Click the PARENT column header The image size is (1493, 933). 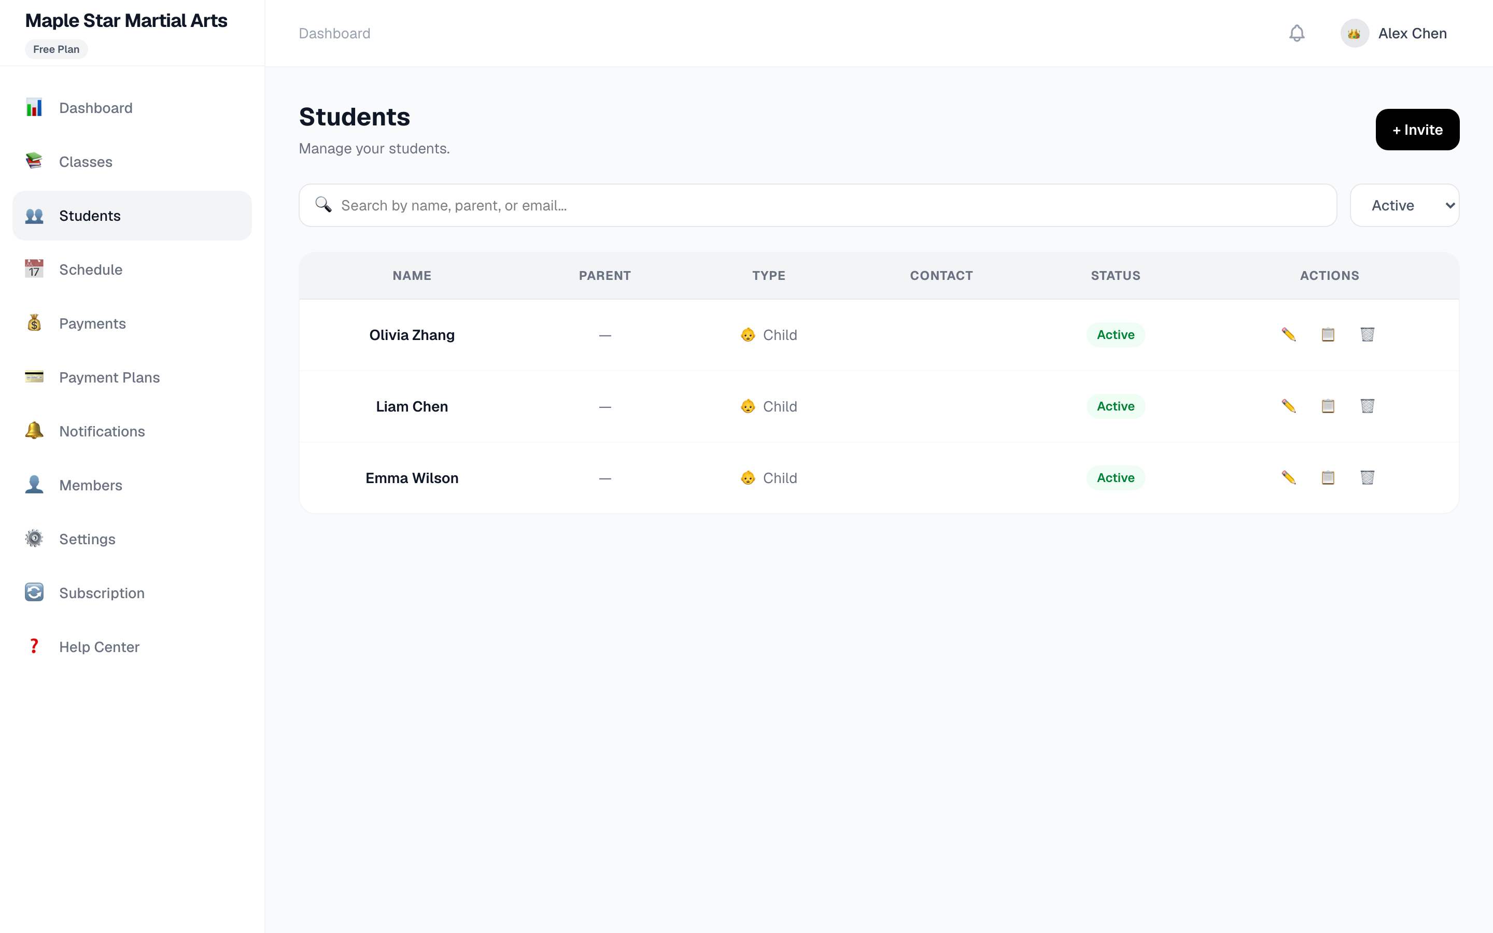tap(604, 276)
